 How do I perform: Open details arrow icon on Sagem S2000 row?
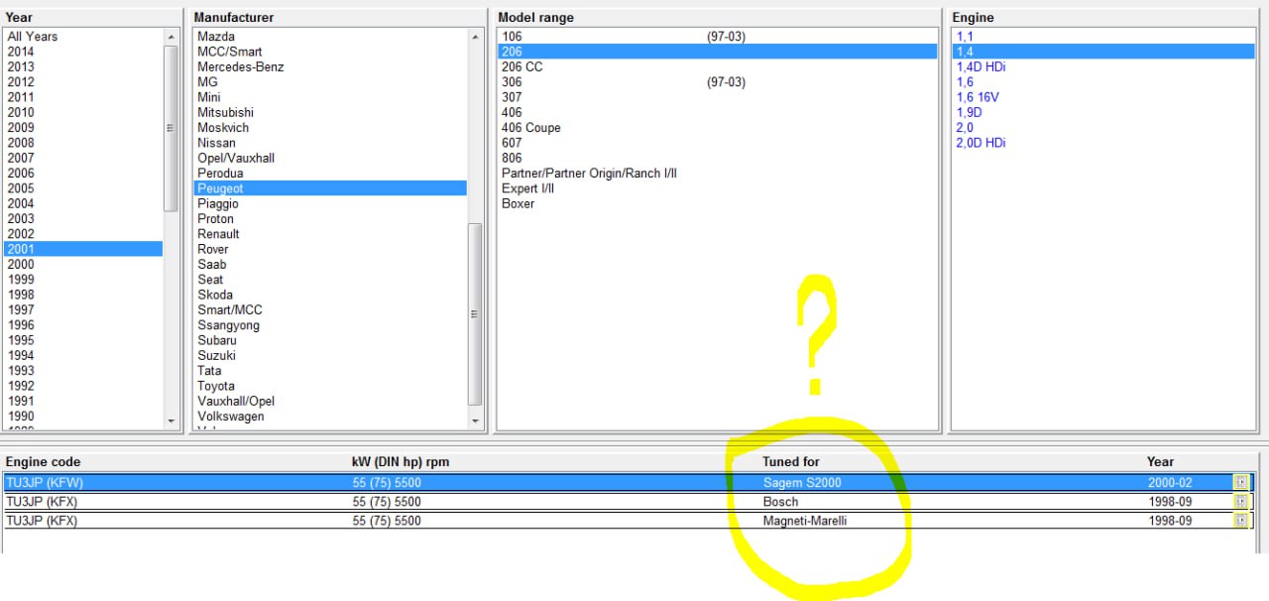tap(1240, 482)
